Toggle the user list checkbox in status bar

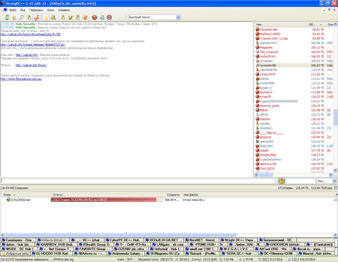[336, 188]
